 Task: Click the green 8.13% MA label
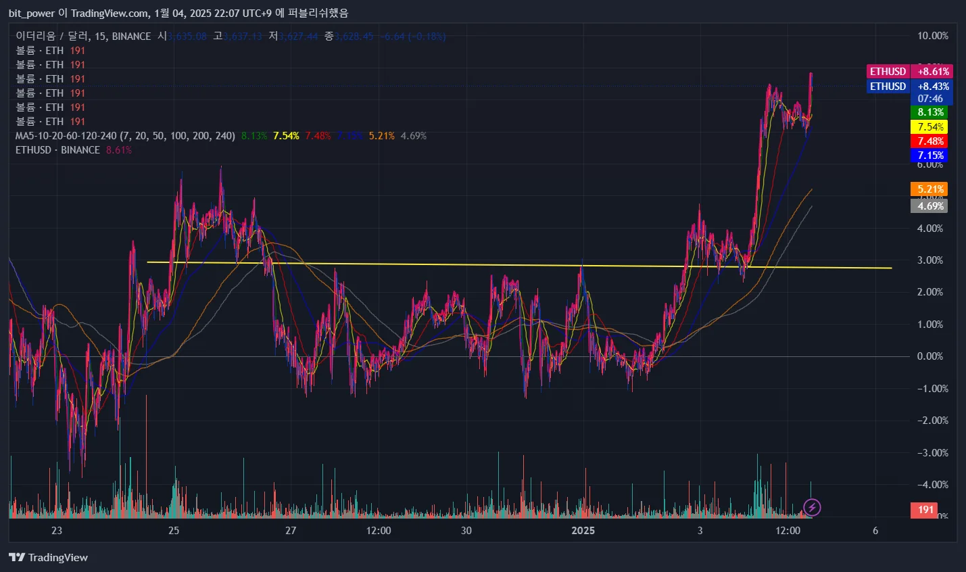click(930, 112)
